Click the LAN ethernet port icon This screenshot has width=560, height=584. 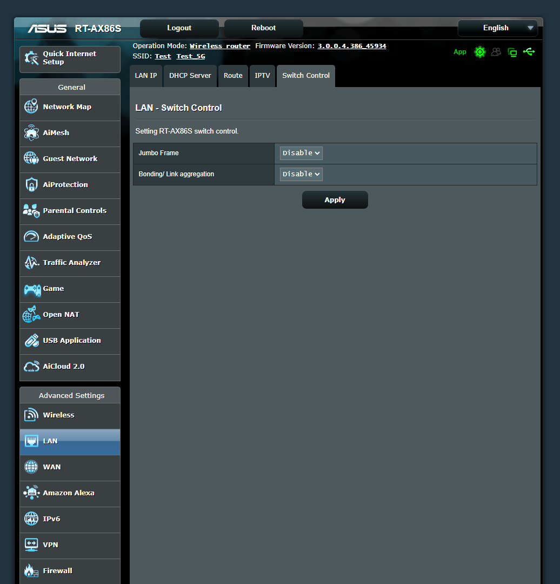pyautogui.click(x=31, y=441)
